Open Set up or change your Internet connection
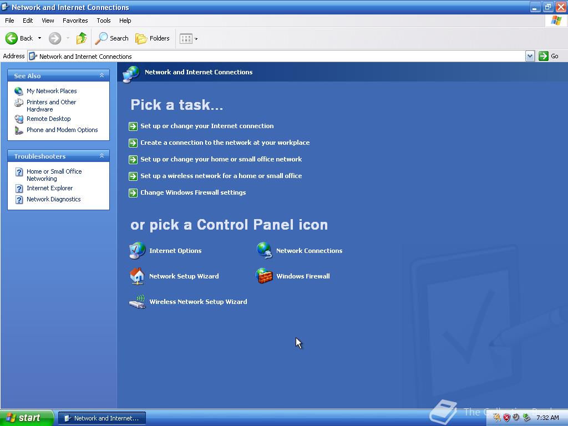This screenshot has width=568, height=426. pos(207,126)
